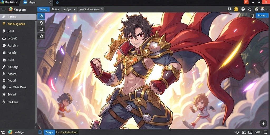Screen dimensions: 270x135
Task: Click the sidebar vertical scrollbar
Action: click(36, 72)
